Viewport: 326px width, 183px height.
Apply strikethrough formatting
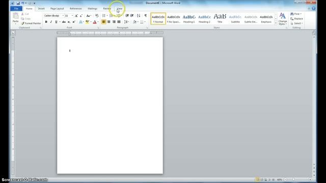64,22
